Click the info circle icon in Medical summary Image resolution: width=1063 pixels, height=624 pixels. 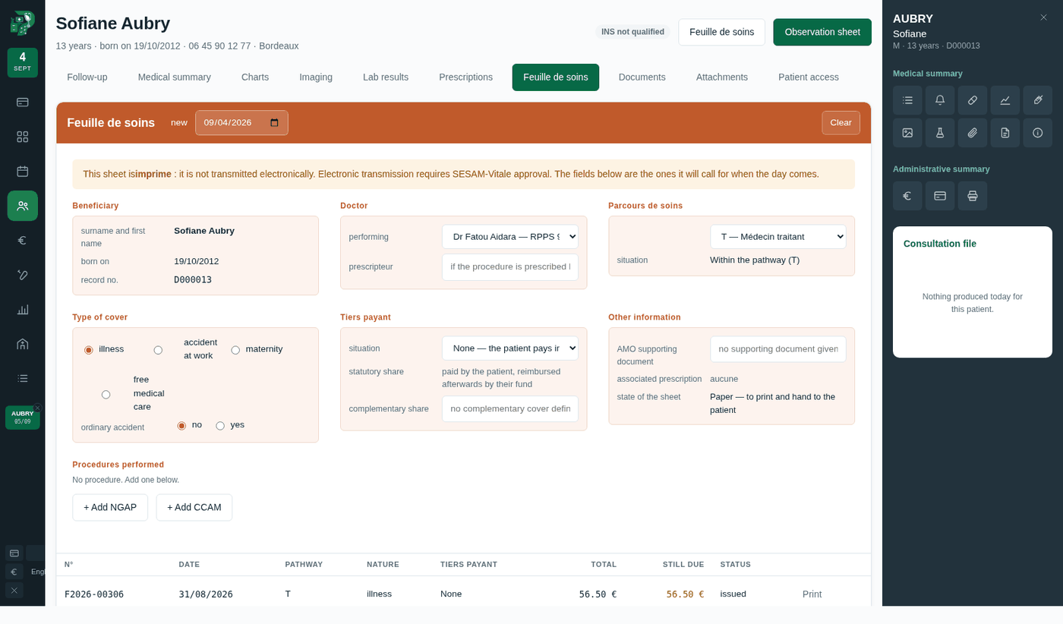(1038, 133)
